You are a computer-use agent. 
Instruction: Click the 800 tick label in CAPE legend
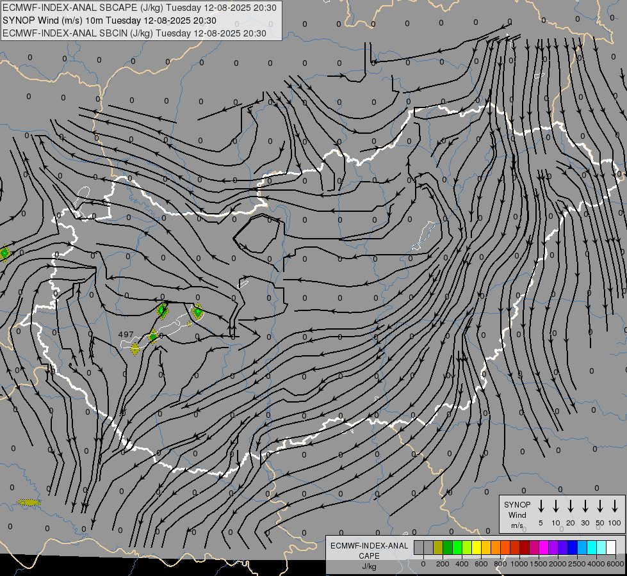coord(500,564)
